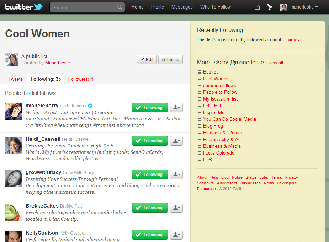
Task: Open the Followers: 4 tab
Action: point(81,79)
